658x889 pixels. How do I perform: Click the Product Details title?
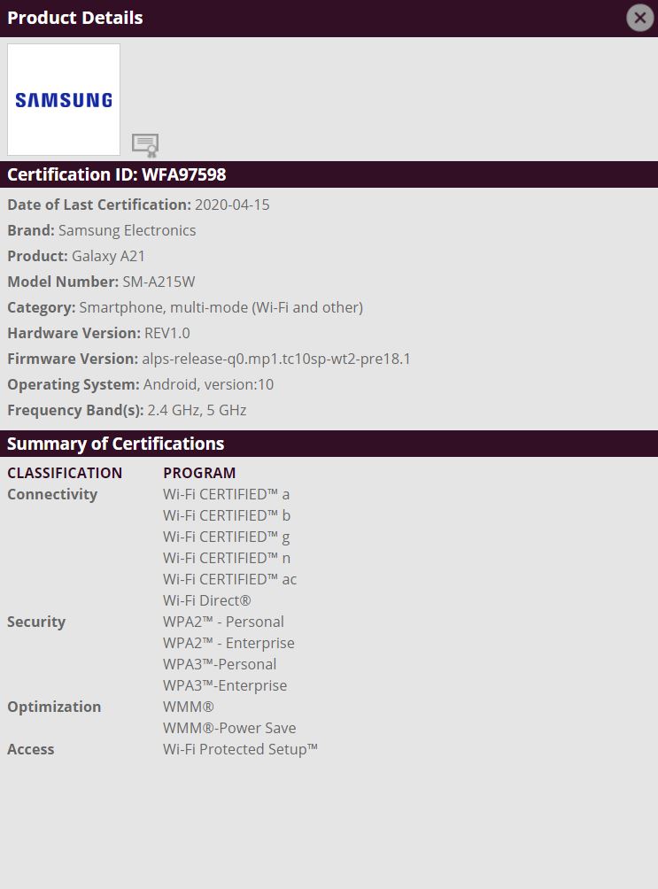coord(75,18)
